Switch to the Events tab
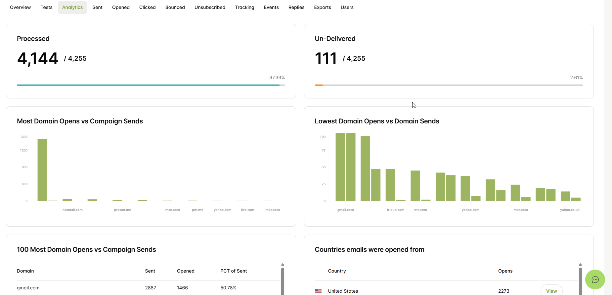612x295 pixels. point(271,7)
